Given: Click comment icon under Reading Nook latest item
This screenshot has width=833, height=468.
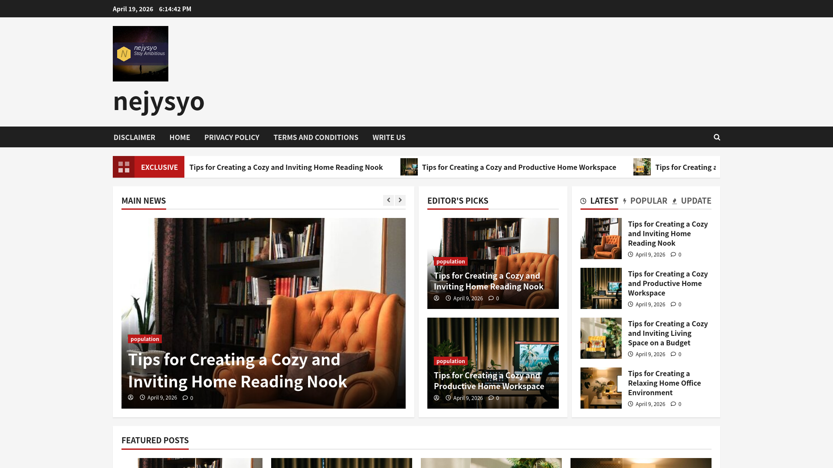Looking at the screenshot, I should (673, 254).
